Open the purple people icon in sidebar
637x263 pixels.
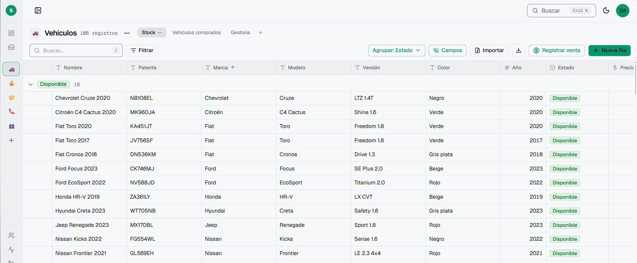pos(12,126)
